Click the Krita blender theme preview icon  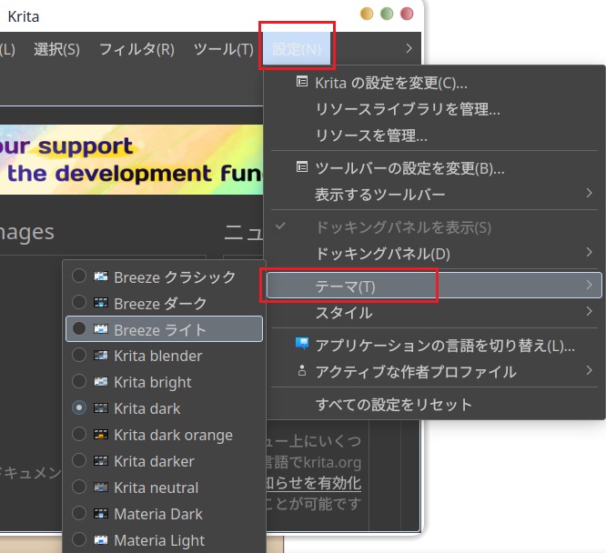coord(101,356)
